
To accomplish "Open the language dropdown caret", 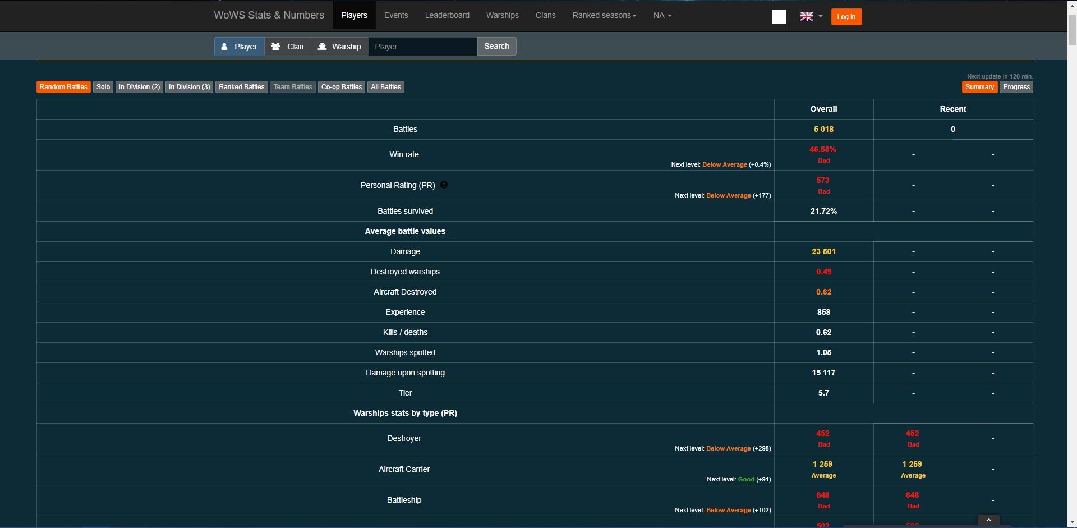I will click(821, 16).
